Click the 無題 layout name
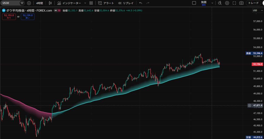Image resolution: width=264 pixels, height=139 pixels. (204, 2)
